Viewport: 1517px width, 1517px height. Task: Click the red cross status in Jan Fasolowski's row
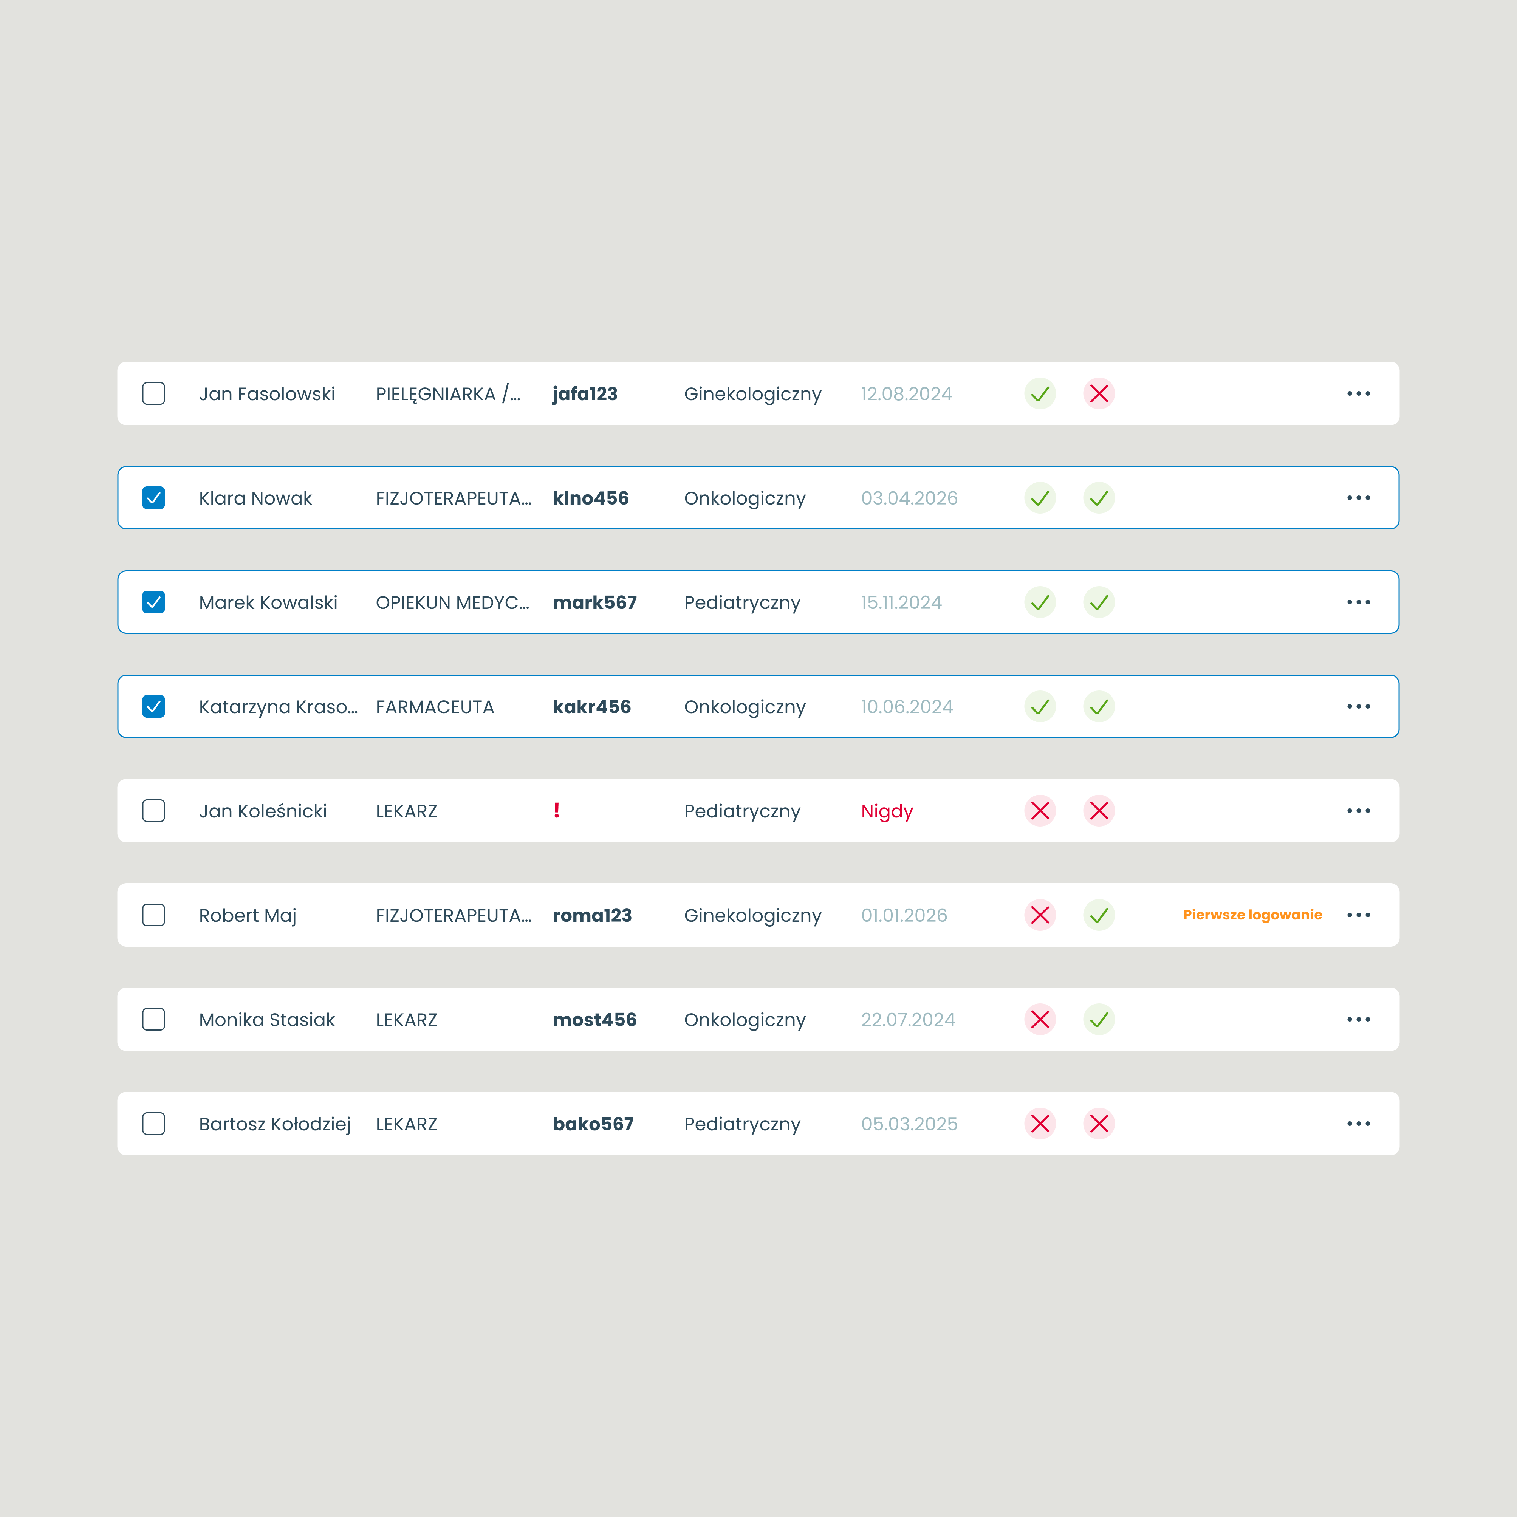1099,393
